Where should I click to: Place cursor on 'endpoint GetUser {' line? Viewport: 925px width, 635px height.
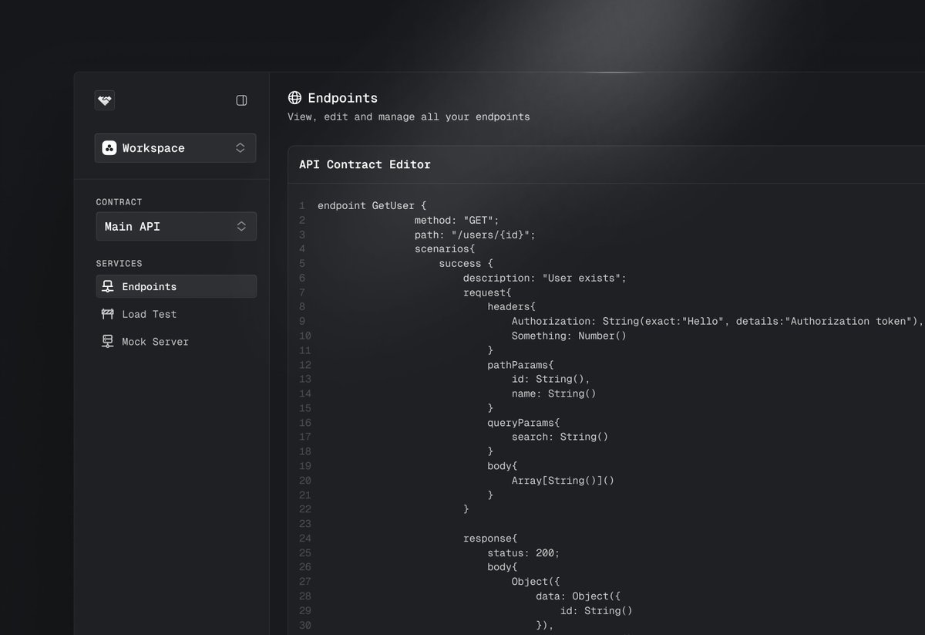(372, 206)
